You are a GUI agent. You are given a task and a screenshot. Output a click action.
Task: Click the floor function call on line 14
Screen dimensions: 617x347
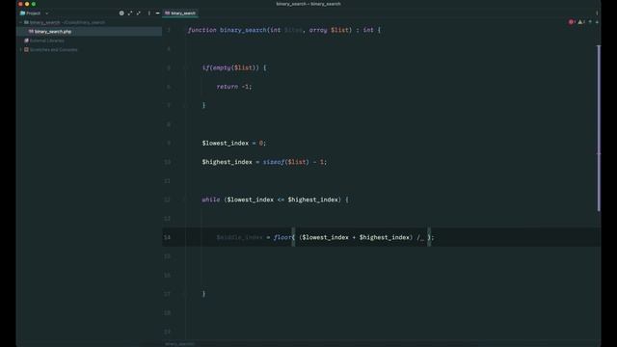coord(282,237)
